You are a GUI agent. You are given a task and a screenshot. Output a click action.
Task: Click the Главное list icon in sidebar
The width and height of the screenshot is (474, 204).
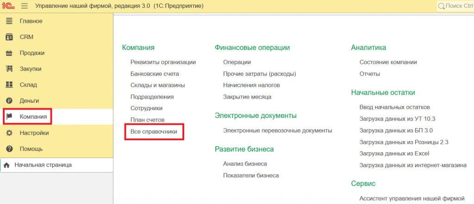[x=9, y=21]
